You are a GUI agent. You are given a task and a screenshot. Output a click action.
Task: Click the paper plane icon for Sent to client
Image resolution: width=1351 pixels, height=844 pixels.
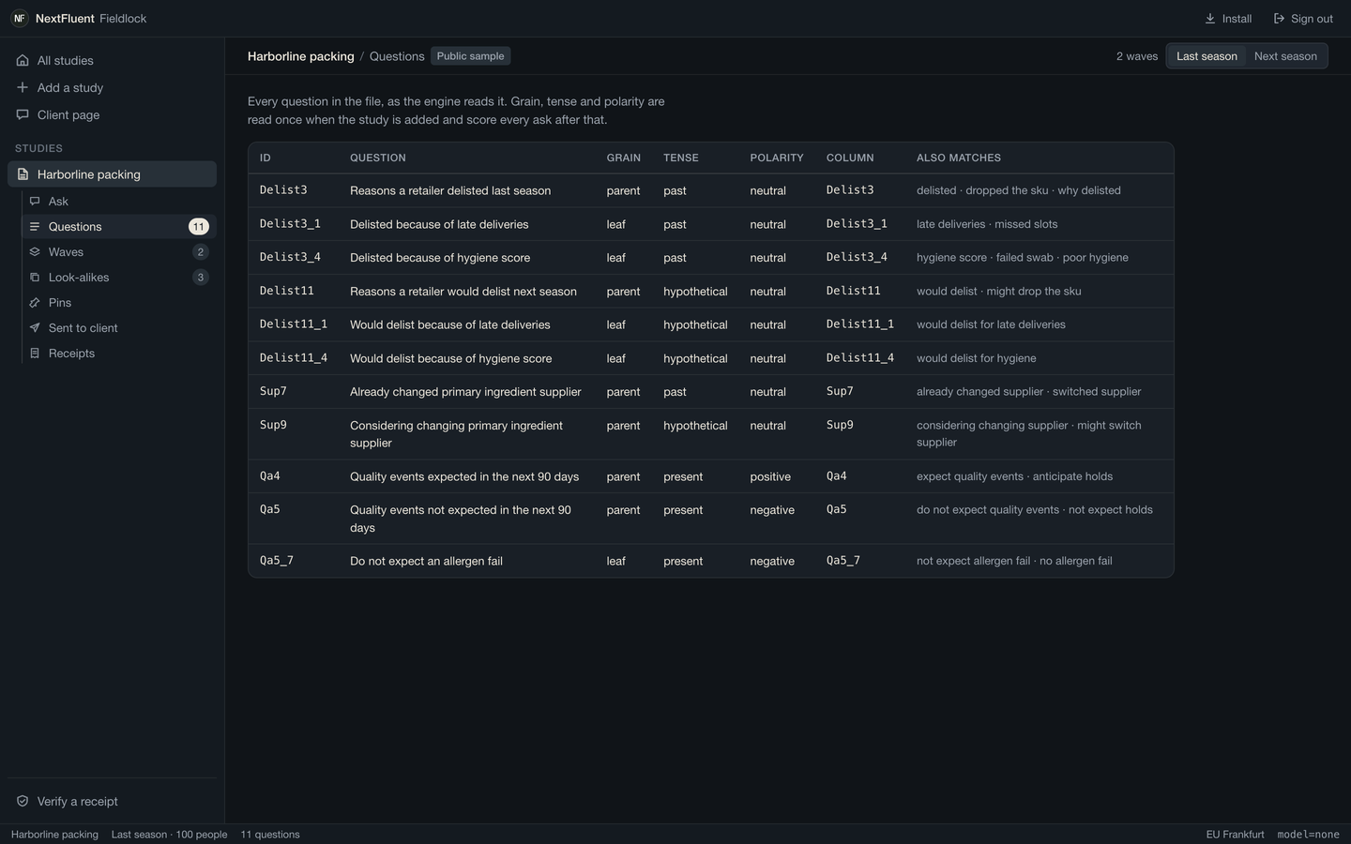35,328
